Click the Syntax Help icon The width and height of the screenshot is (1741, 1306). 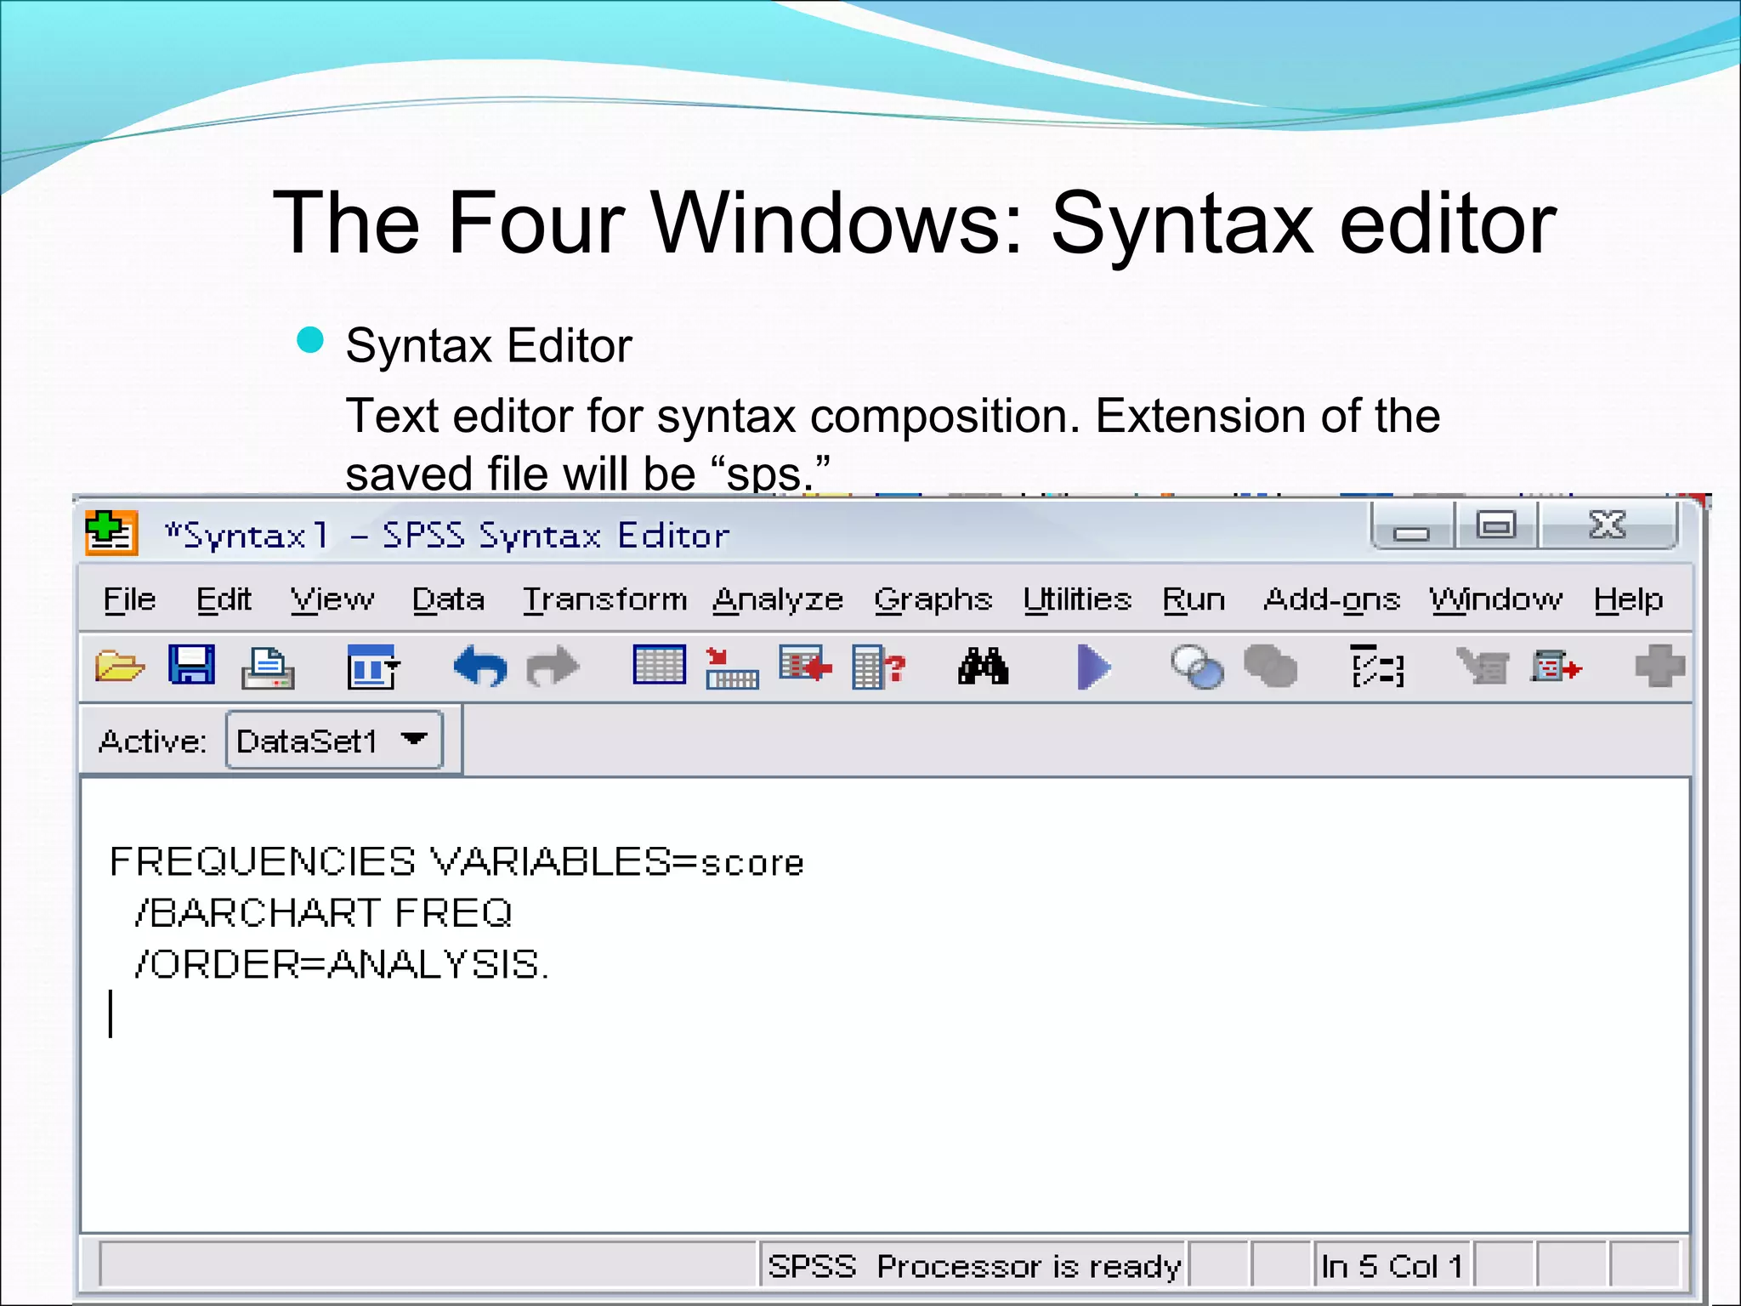coord(1377,667)
